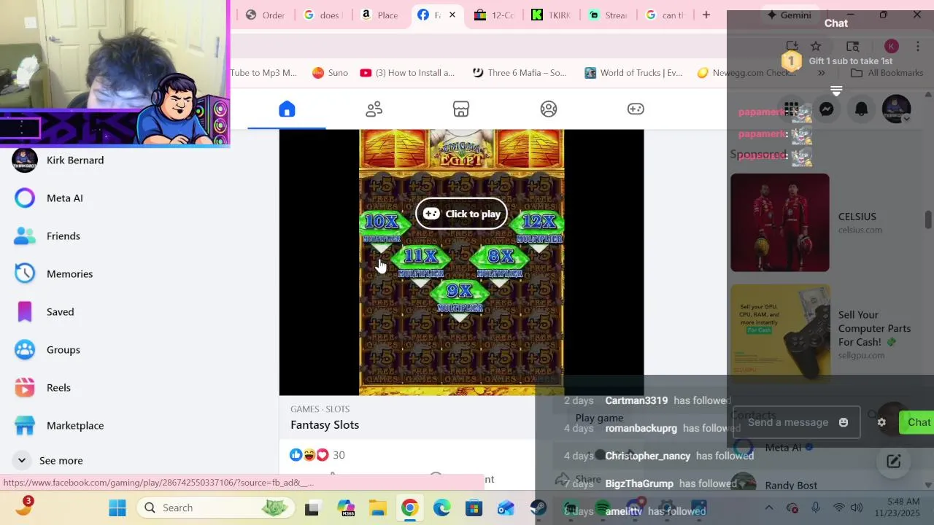Switch to the Amazon 'Place' browser tab
This screenshot has height=525, width=934.
(x=379, y=15)
